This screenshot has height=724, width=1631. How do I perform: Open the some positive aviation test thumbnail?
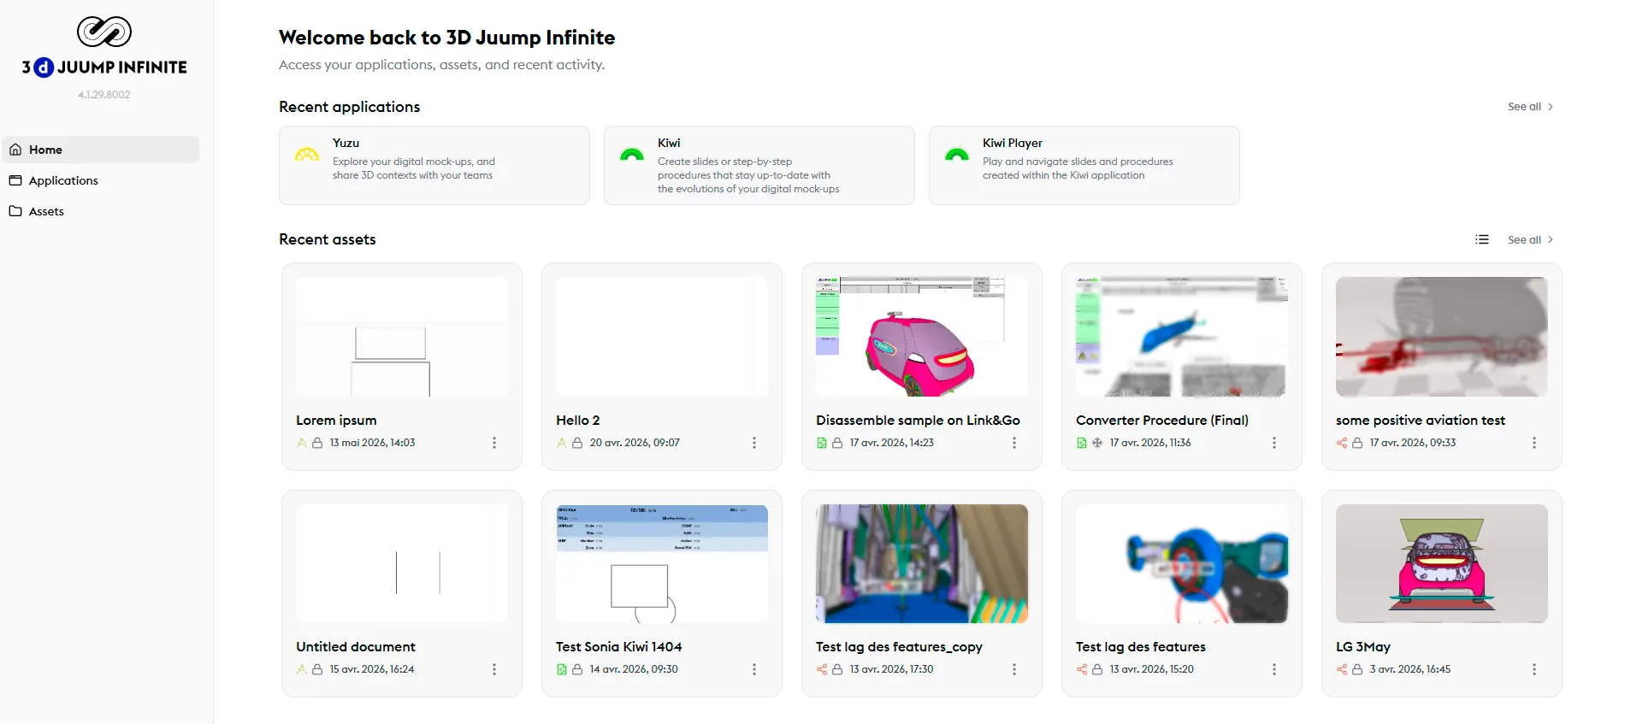coord(1442,337)
